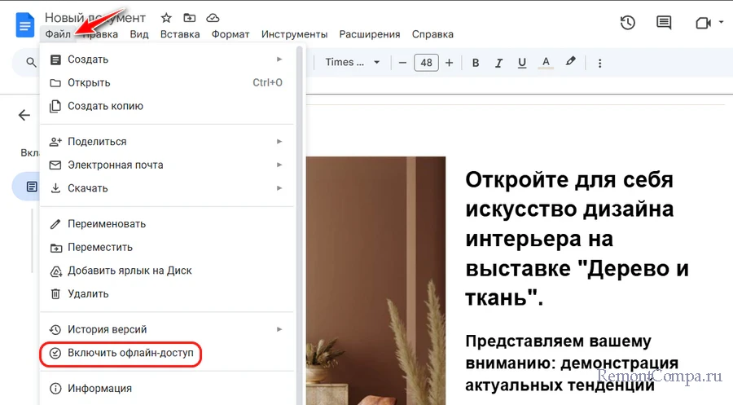Open version history clock icon at top right
This screenshot has width=733, height=405.
pos(627,24)
